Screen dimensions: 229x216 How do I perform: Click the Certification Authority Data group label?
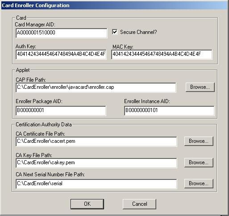coord(44,125)
